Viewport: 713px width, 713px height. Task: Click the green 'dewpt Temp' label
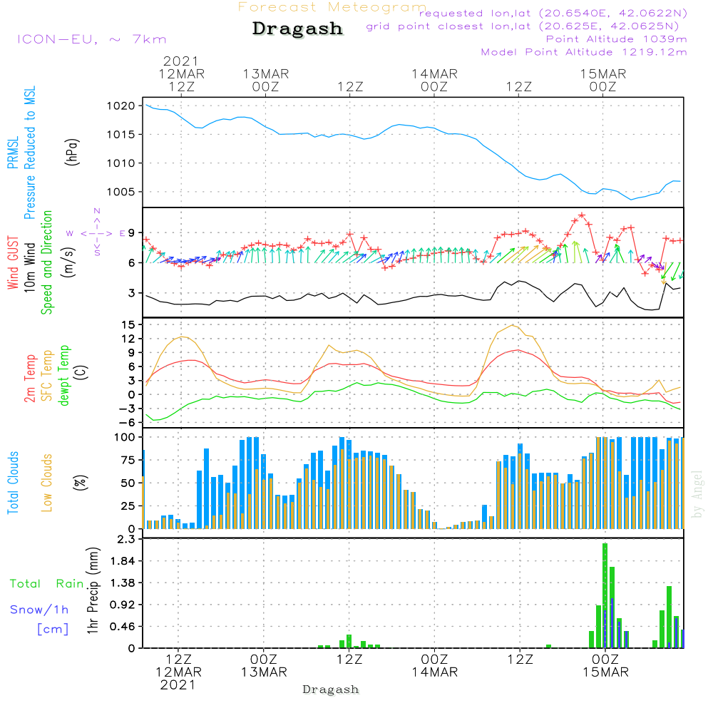(x=63, y=375)
